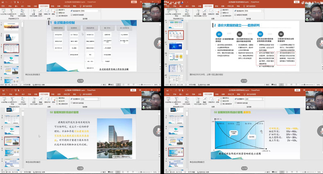Open File menu in top-left PowerPoint window

click(x=4, y=6)
